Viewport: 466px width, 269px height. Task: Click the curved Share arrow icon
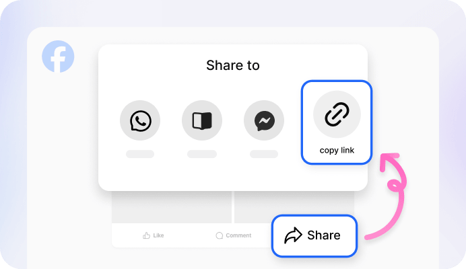coord(293,235)
